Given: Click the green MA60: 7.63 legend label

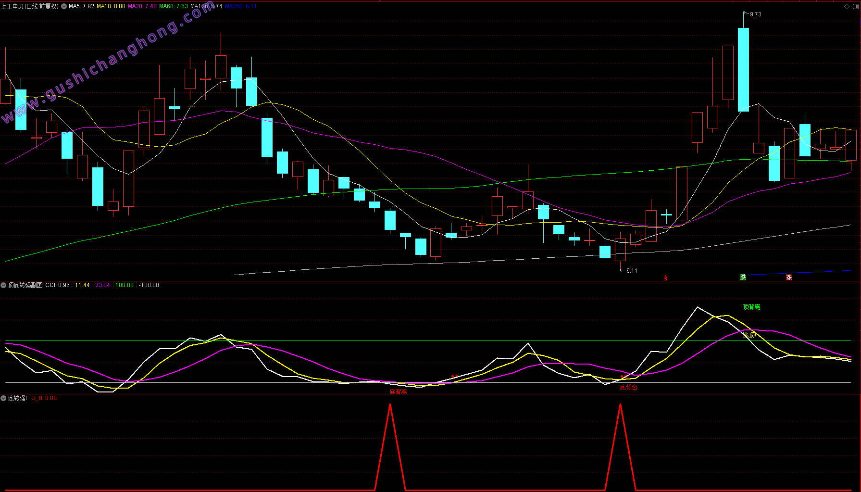Looking at the screenshot, I should pyautogui.click(x=174, y=6).
